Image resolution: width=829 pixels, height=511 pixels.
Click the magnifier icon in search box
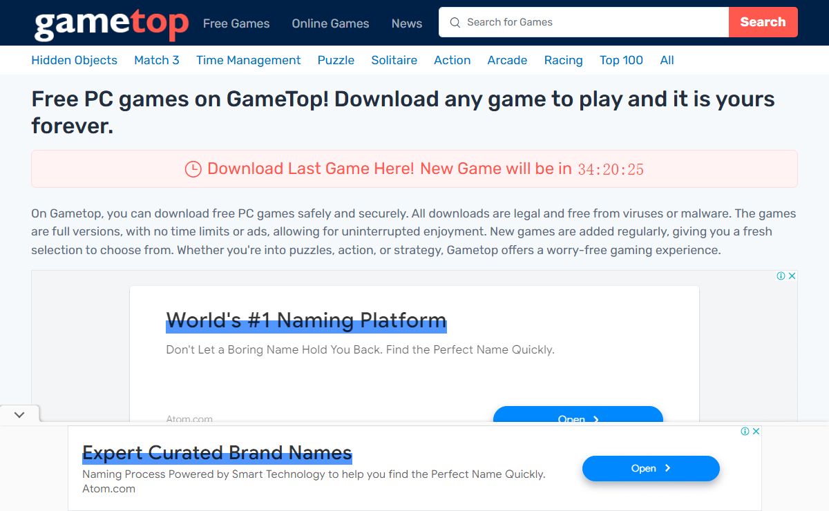(x=455, y=22)
